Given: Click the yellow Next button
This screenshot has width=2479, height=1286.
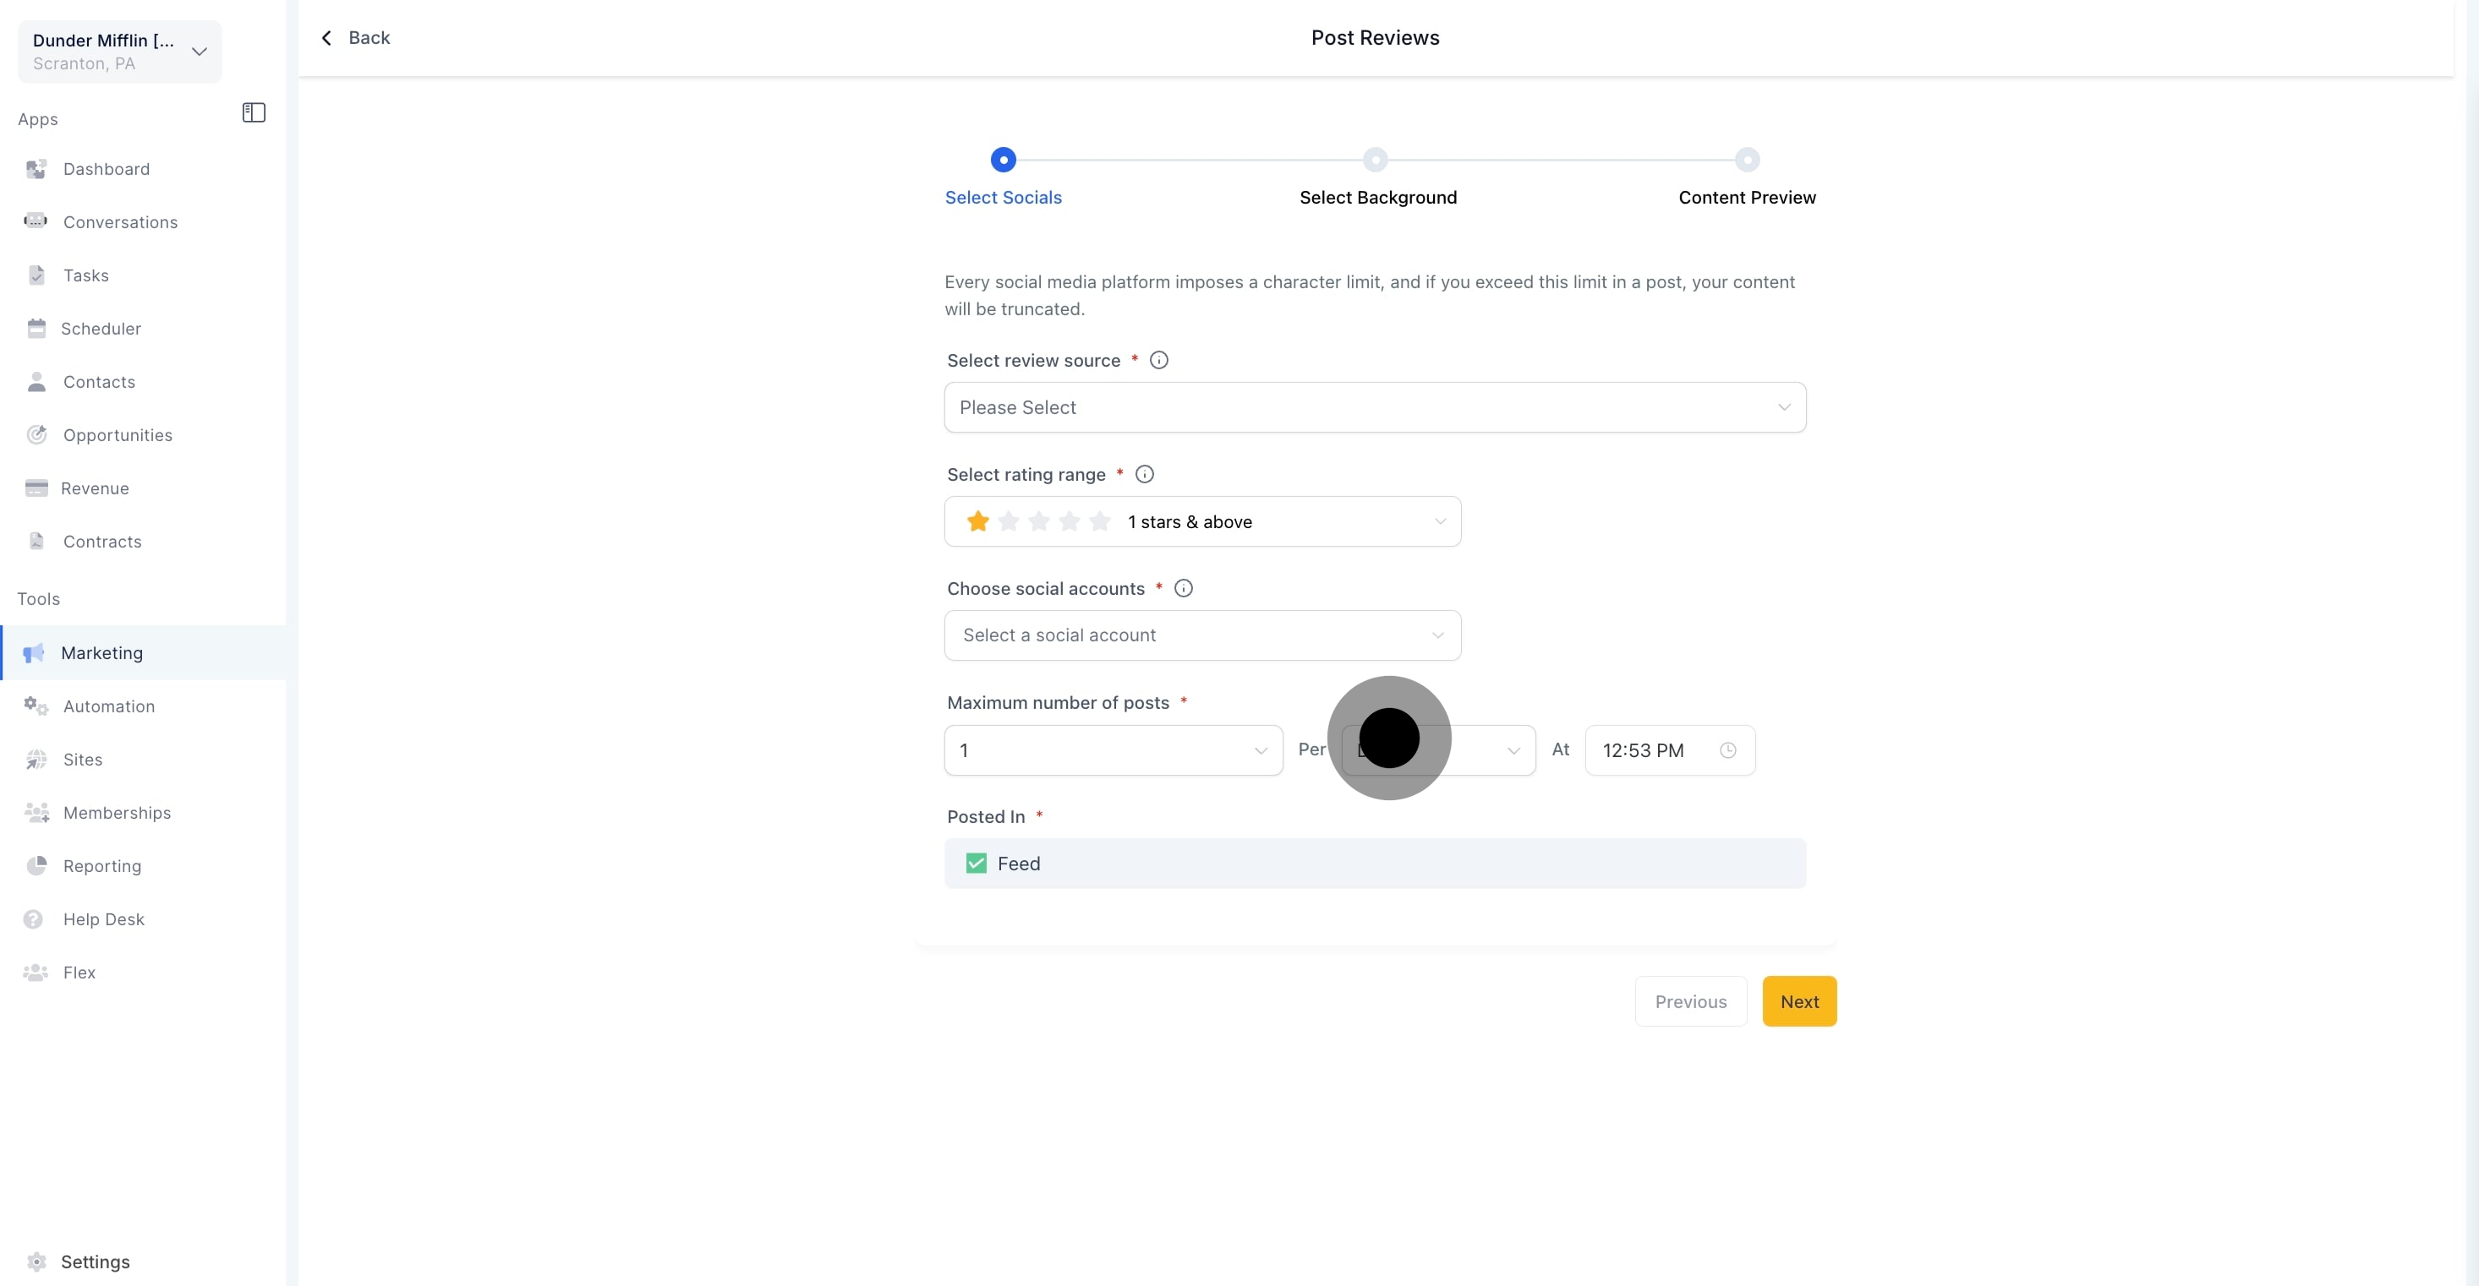Looking at the screenshot, I should click(1798, 1001).
